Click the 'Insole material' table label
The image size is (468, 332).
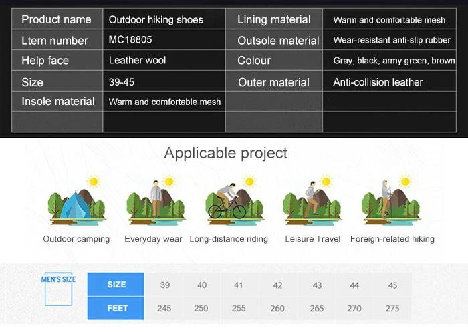coord(58,102)
